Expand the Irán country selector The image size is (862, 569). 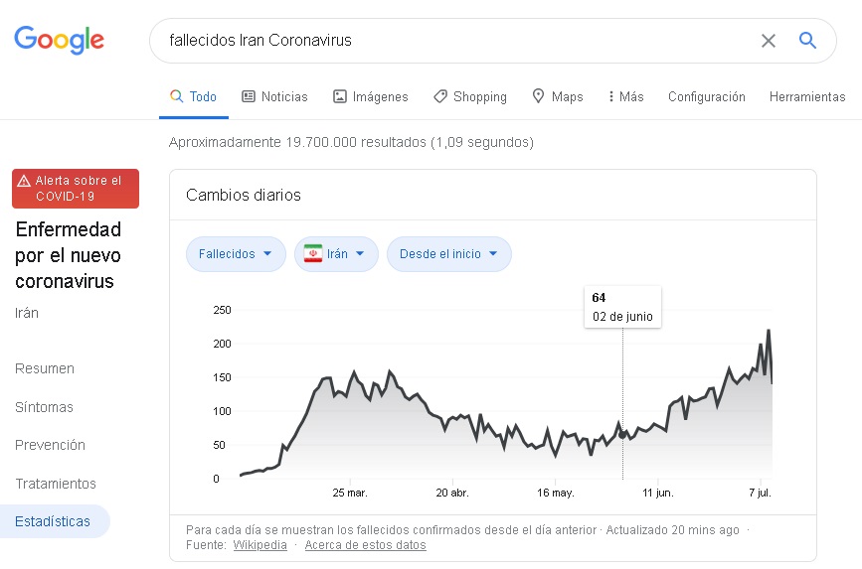(x=336, y=254)
